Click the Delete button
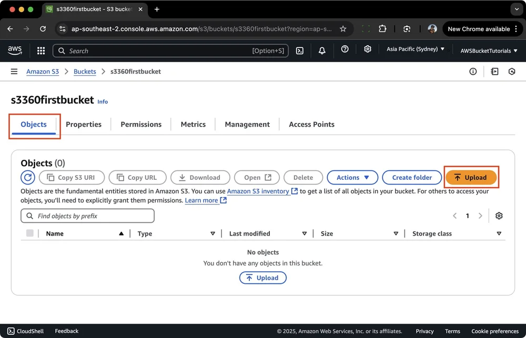Image resolution: width=526 pixels, height=338 pixels. 304,177
